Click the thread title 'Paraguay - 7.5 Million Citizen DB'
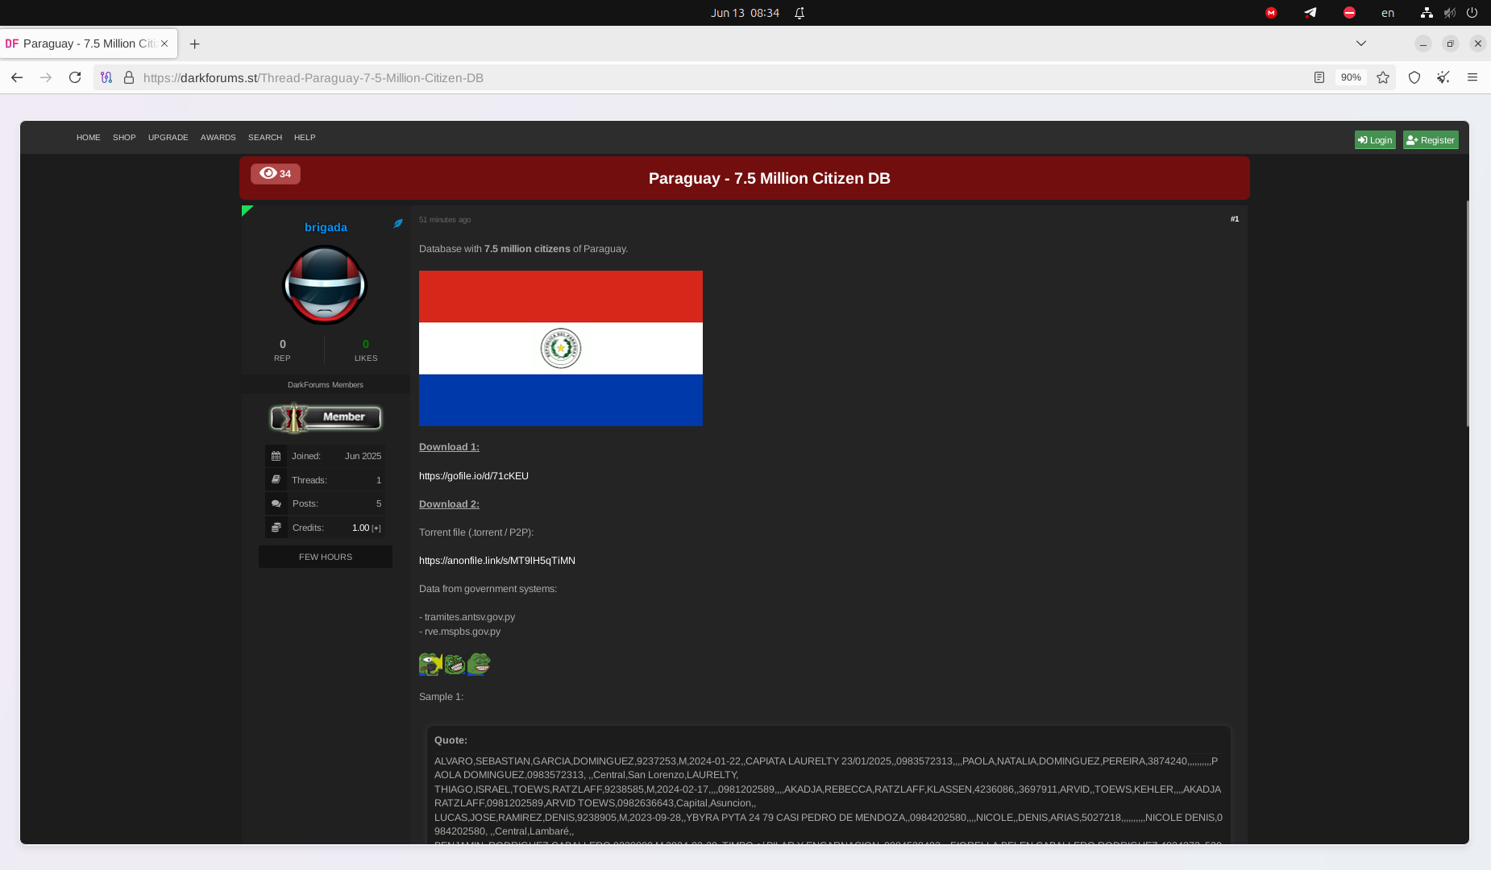Screen dimensions: 1491x870 (x=770, y=178)
